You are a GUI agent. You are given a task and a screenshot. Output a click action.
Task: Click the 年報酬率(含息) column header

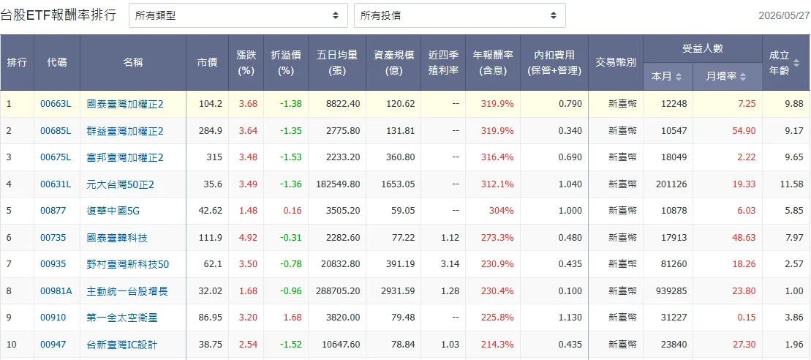[493, 63]
